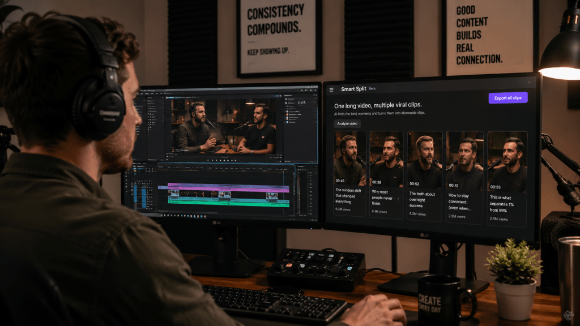Select the green audio clip in the editor timeline
This screenshot has height=326, width=580.
(228, 202)
